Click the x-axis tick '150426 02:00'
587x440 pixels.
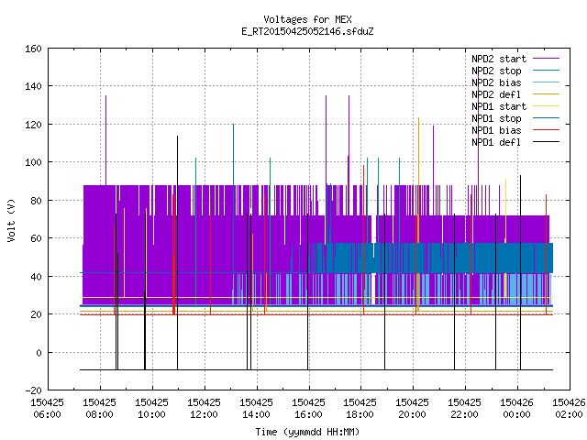569,409
